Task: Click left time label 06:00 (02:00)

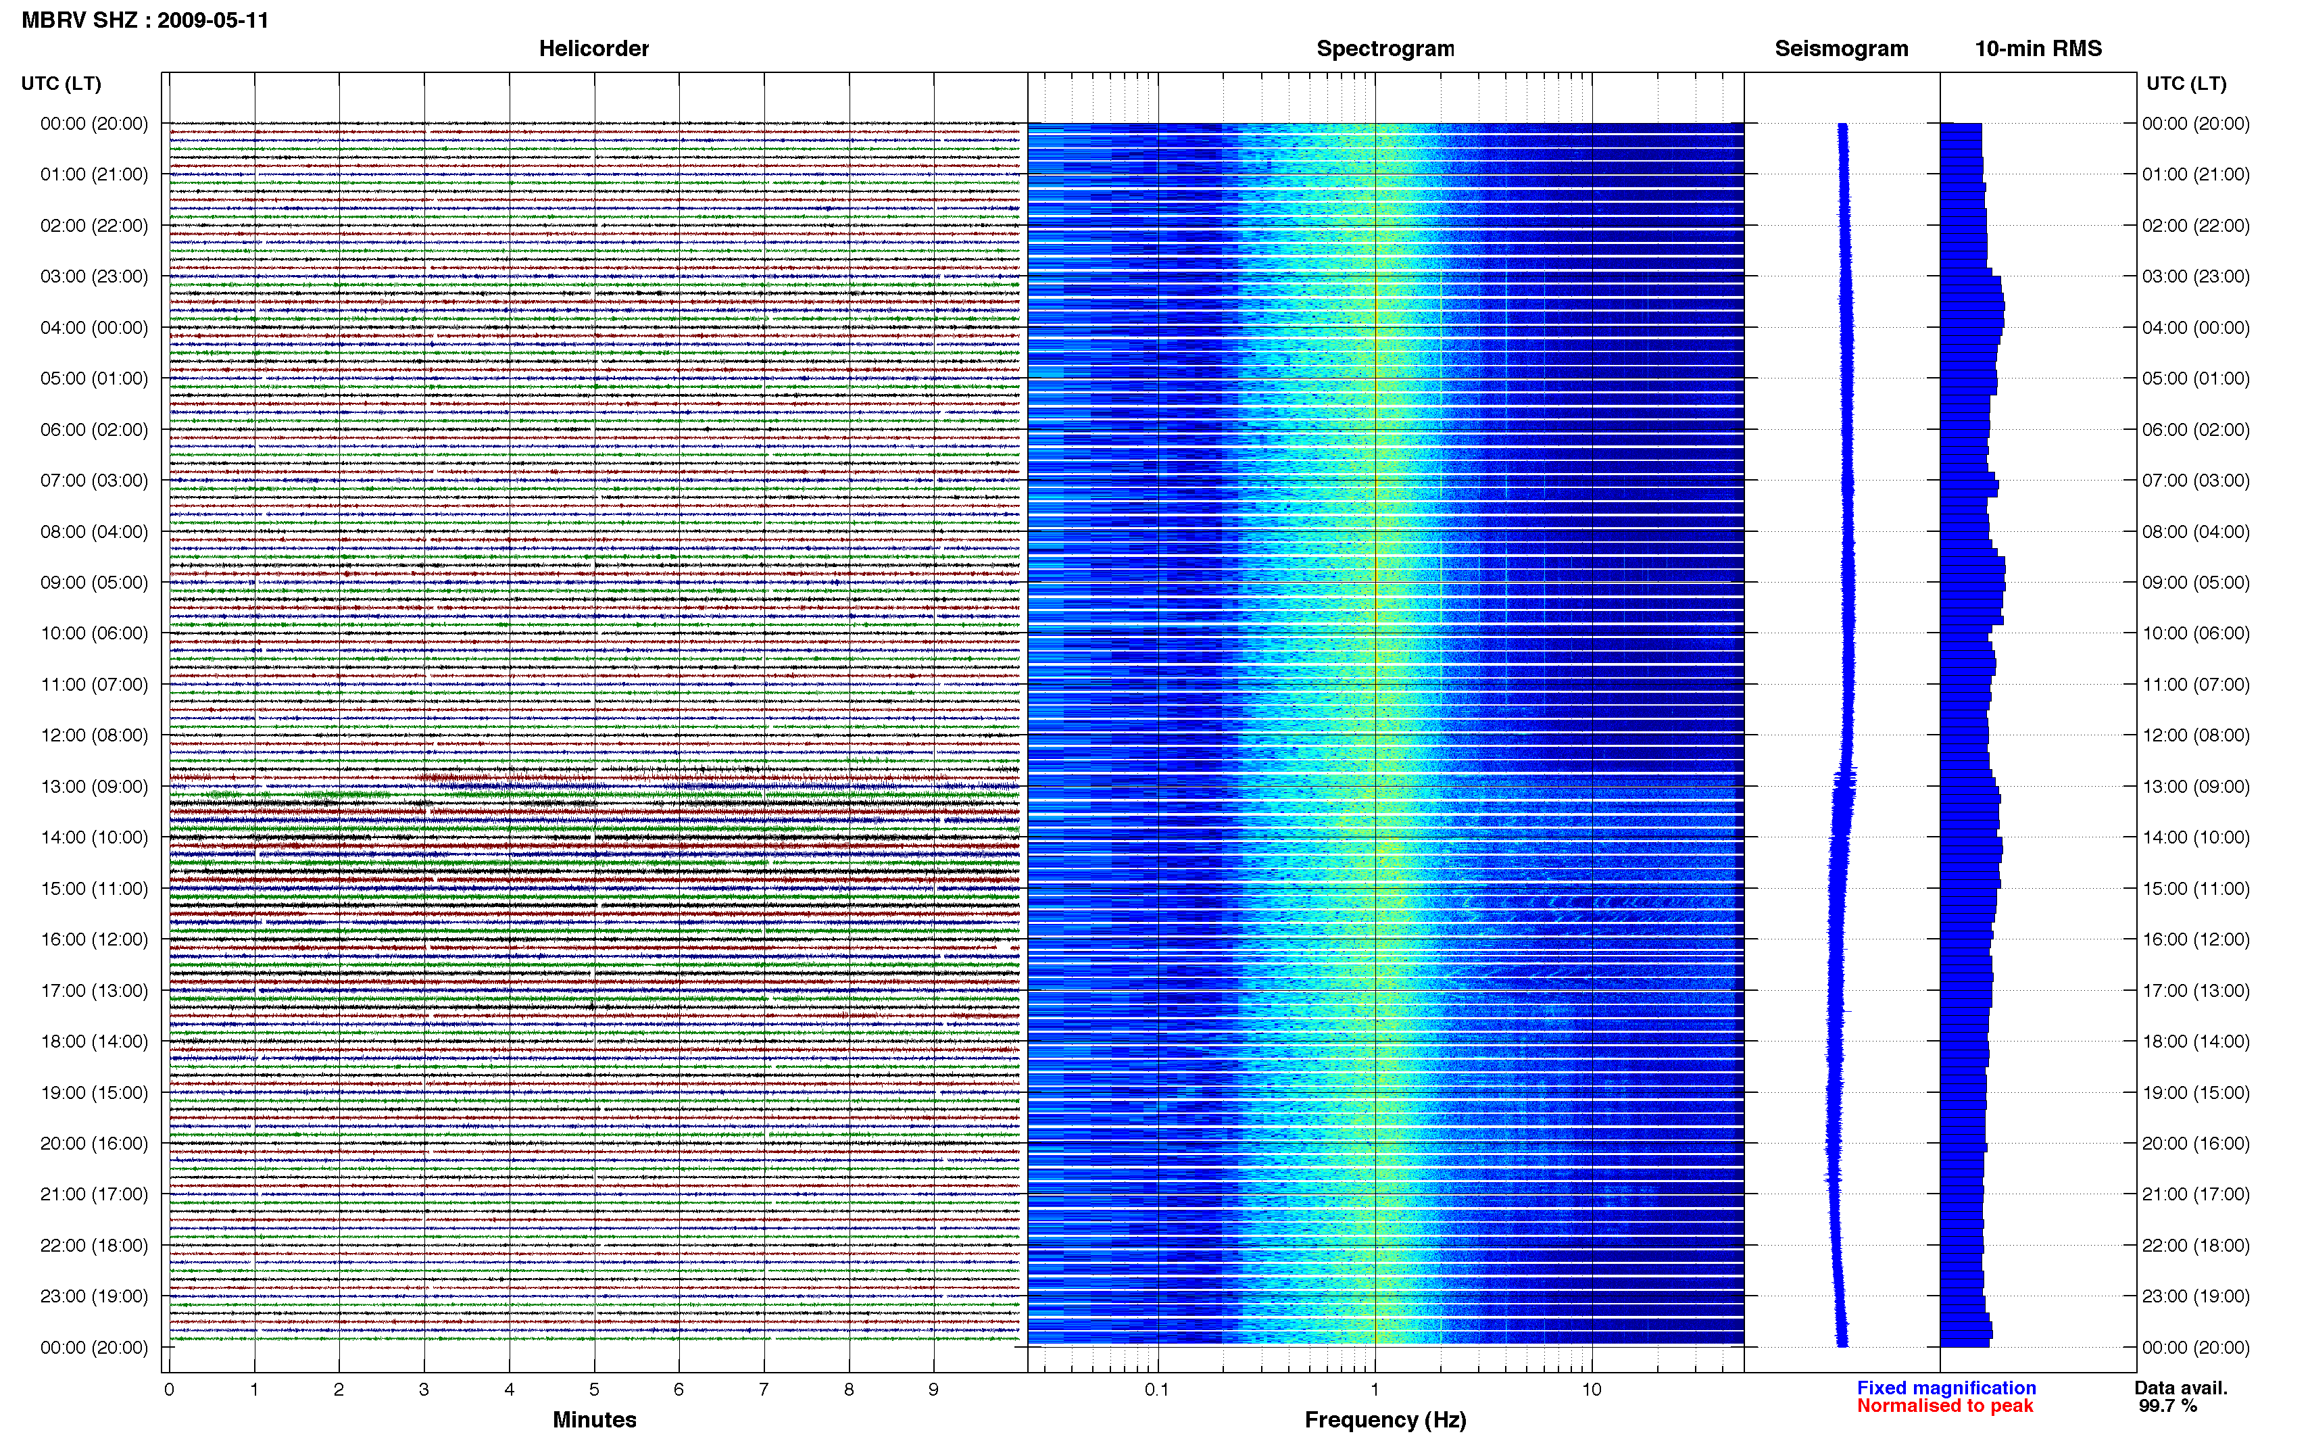Action: [94, 430]
